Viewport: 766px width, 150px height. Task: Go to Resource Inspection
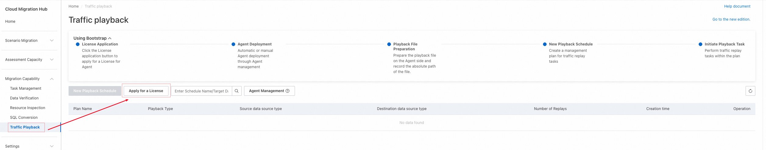pyautogui.click(x=27, y=108)
